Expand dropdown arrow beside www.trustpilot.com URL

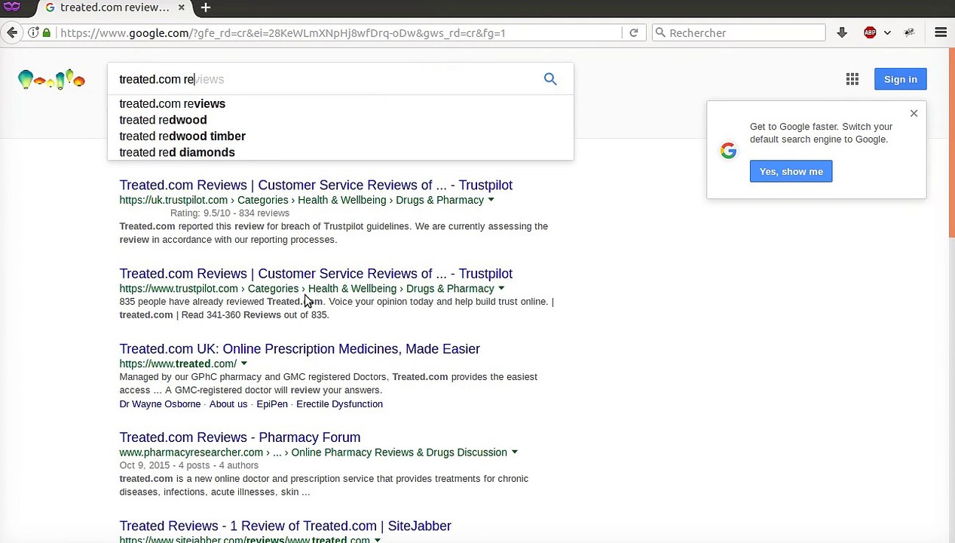501,289
